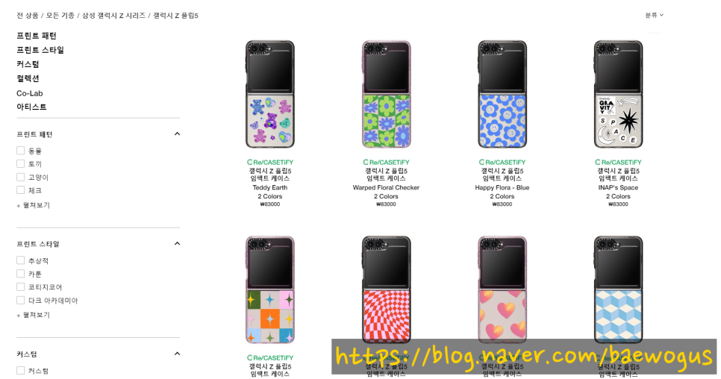View the blue cube pattern case image
Viewport: 721px width, 379px height.
pyautogui.click(x=618, y=290)
